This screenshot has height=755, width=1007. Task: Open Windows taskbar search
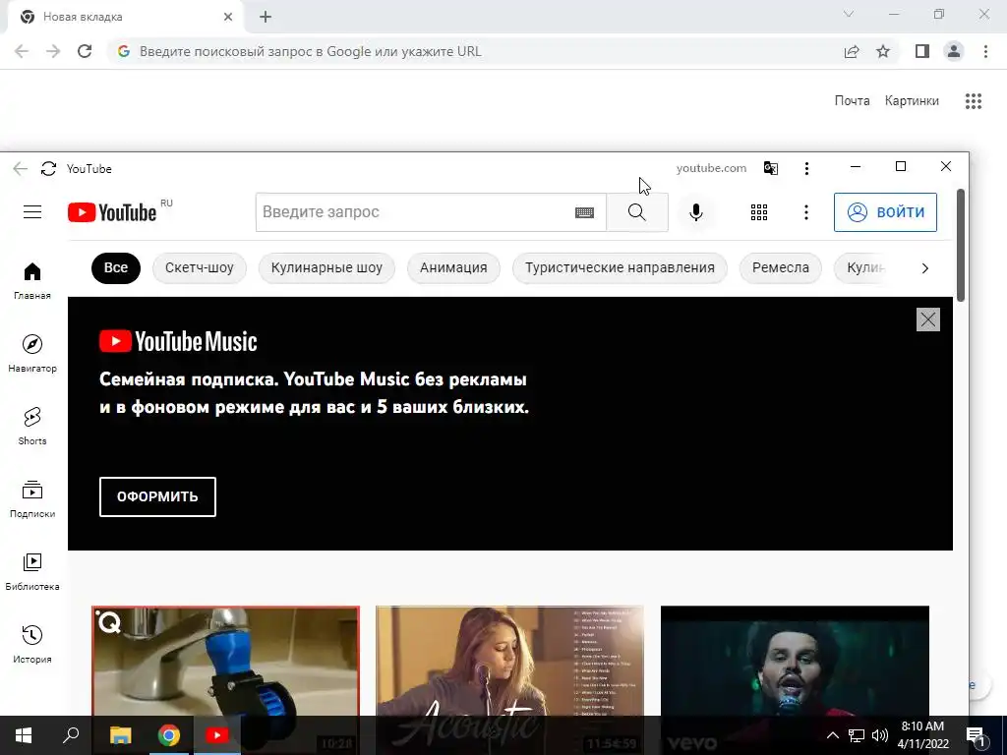point(71,735)
